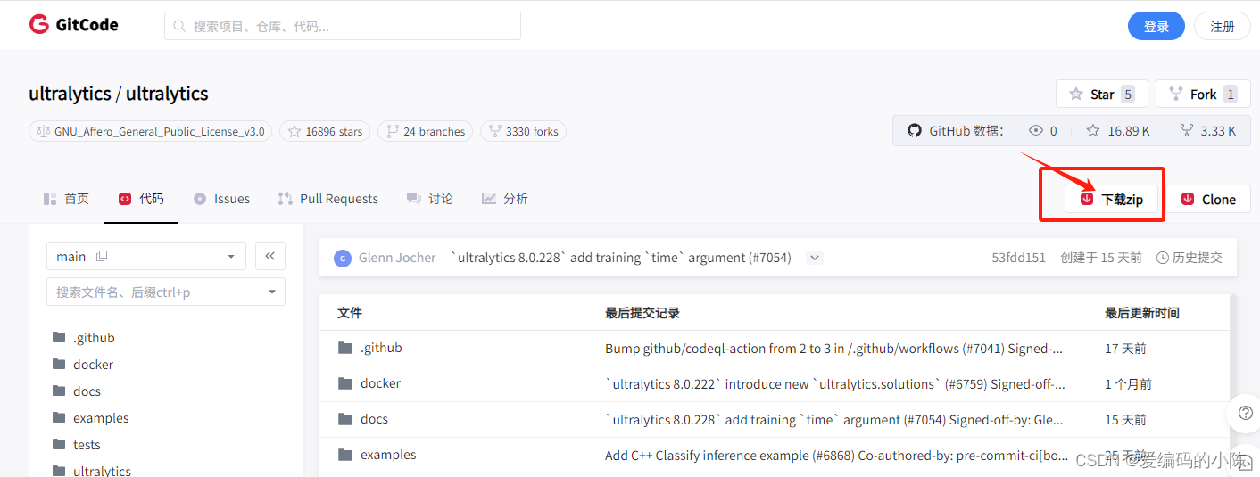Switch to the Issues tab
Screen dimensions: 1260x477
click(221, 199)
